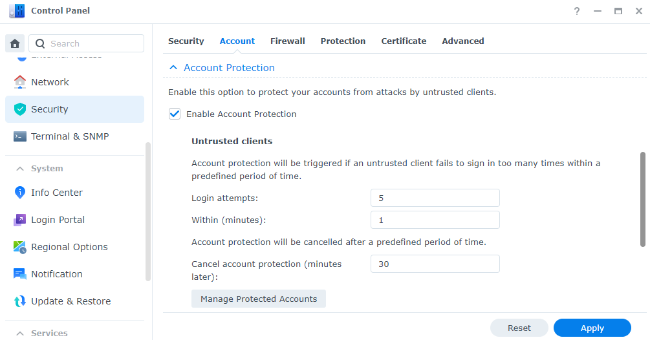Collapse the Services group
This screenshot has width=650, height=340.
coord(19,334)
